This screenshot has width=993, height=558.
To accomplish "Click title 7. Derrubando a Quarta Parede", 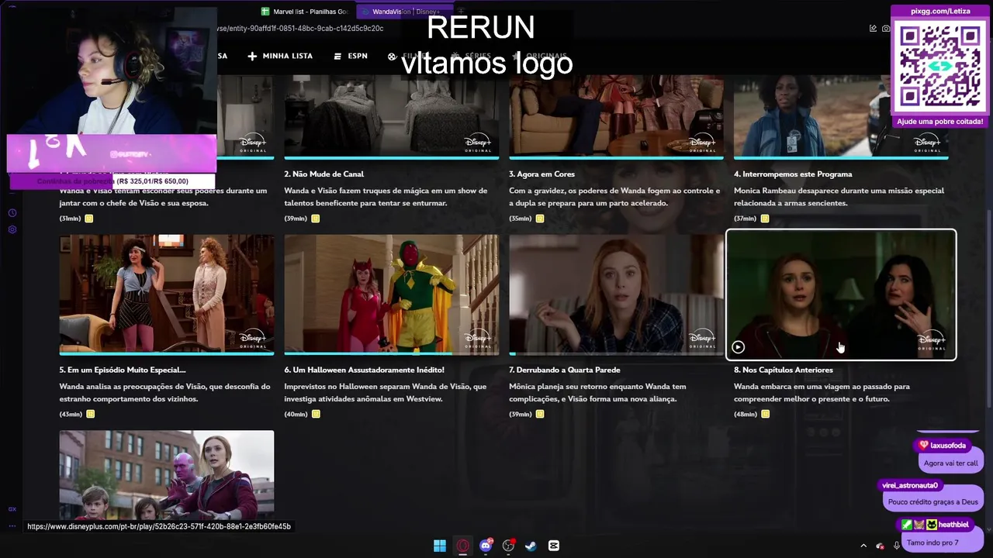I will coord(565,370).
